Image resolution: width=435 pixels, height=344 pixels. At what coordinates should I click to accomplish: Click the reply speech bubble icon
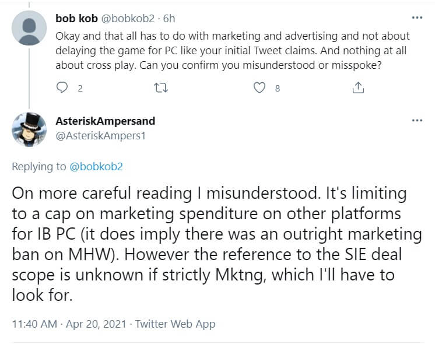[x=62, y=88]
